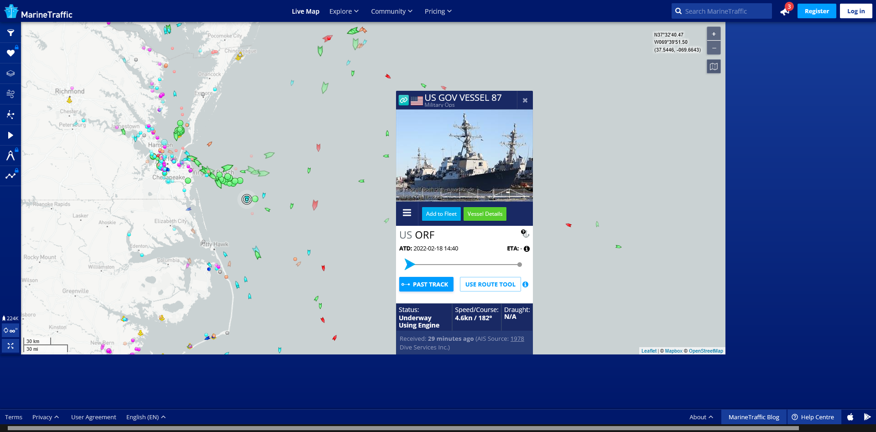This screenshot has height=432, width=876.
Task: Click info icon beside USE ROUTE TOOL
Action: pos(526,284)
